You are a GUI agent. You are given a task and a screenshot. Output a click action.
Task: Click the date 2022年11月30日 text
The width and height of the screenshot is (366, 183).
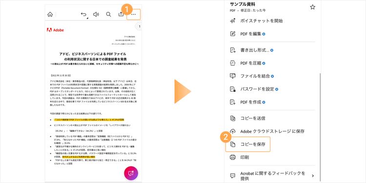pyautogui.click(x=61, y=76)
